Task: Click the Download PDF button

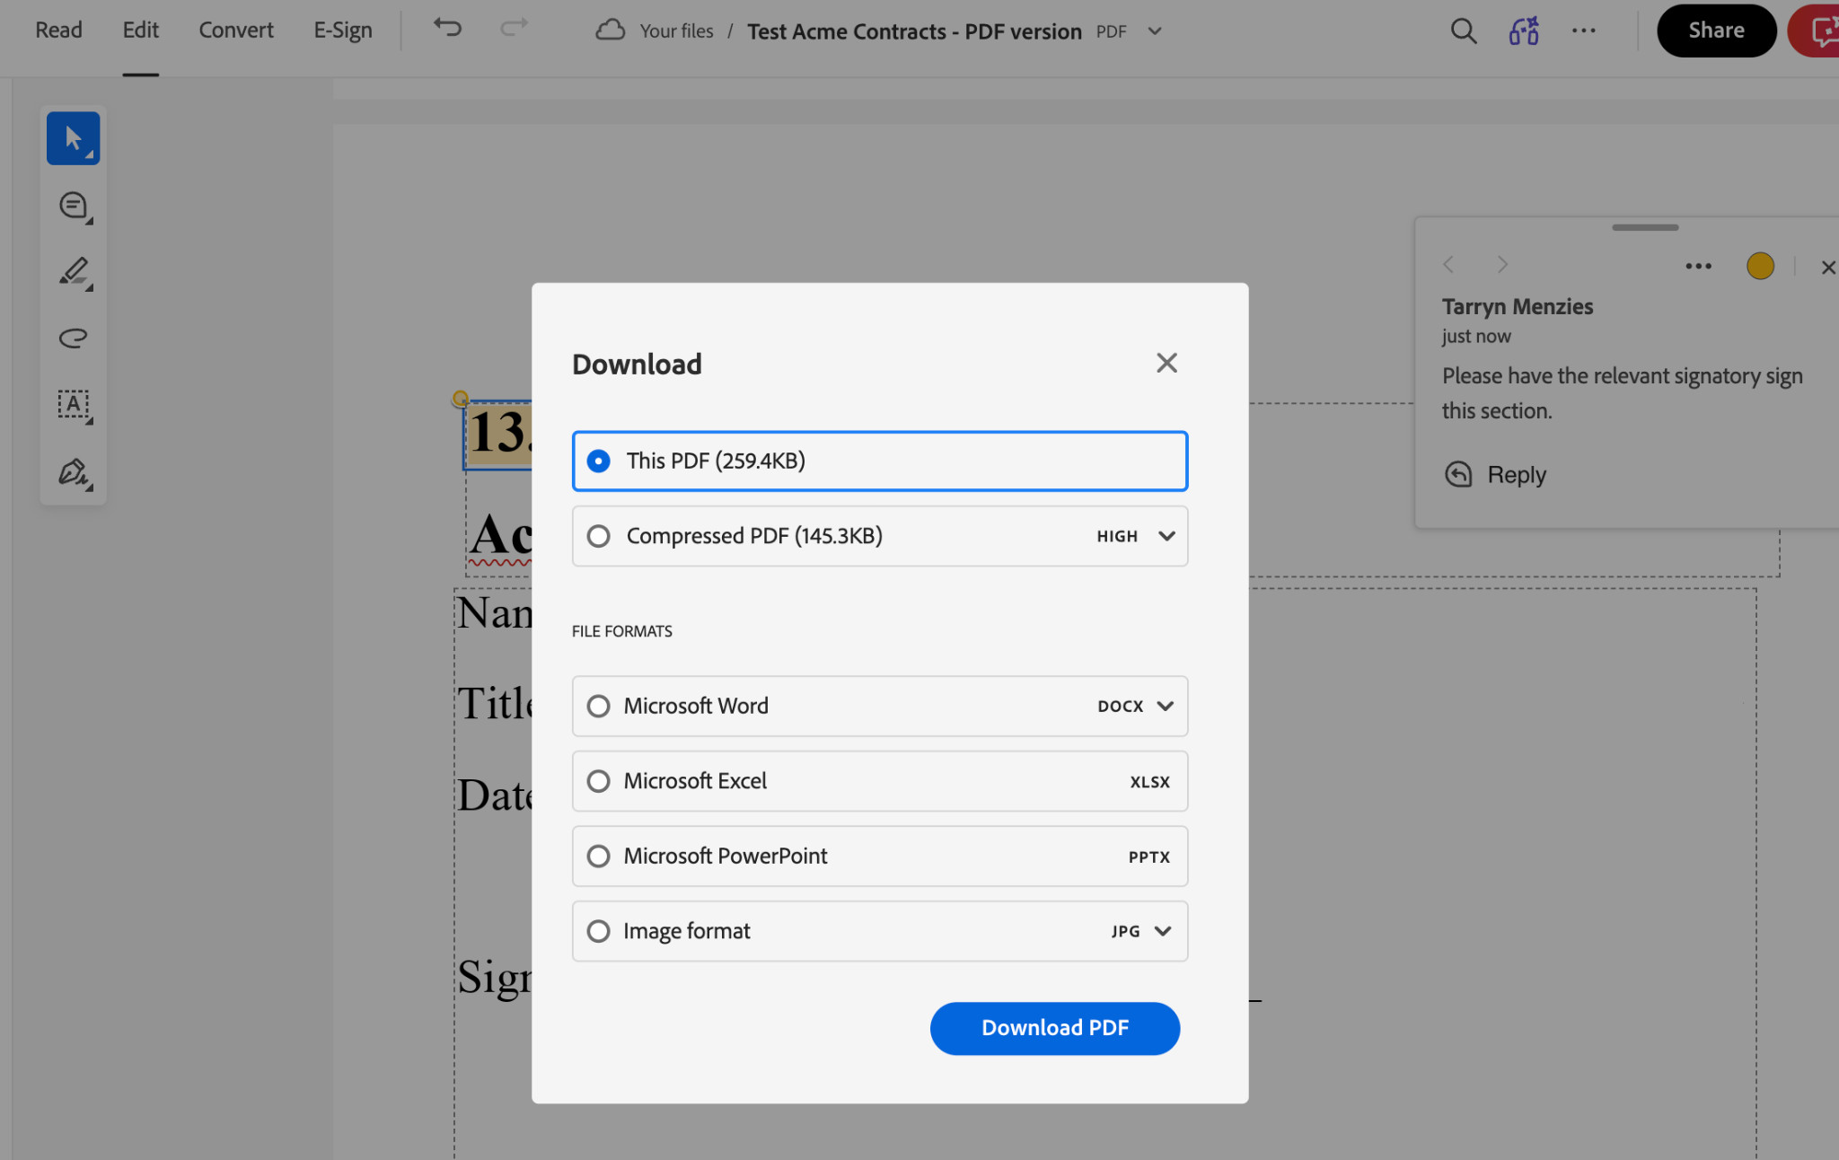Action: [x=1055, y=1028]
